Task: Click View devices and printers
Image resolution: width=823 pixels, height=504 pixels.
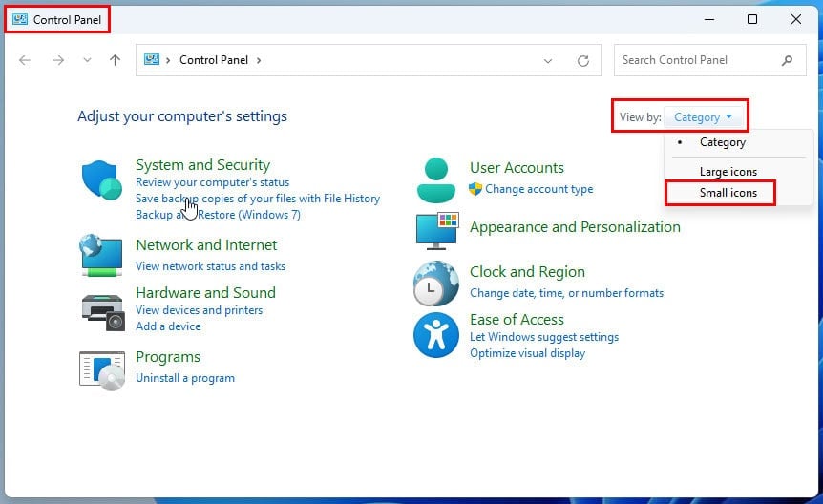Action: pos(199,310)
